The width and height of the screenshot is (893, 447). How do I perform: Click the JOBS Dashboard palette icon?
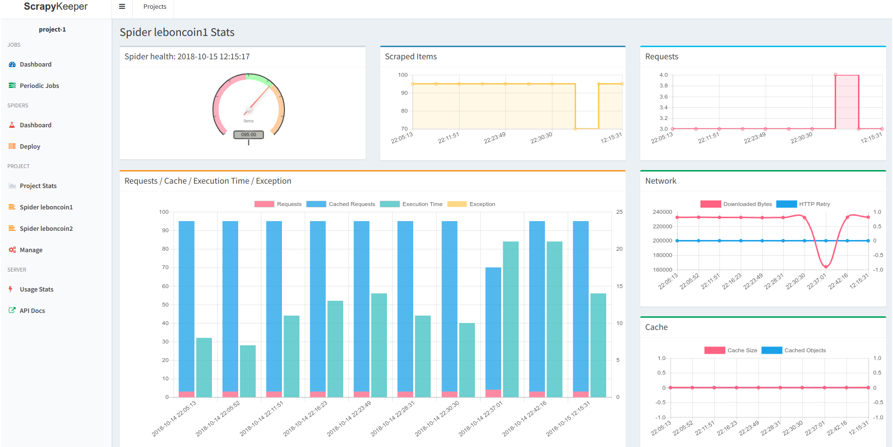click(x=12, y=65)
